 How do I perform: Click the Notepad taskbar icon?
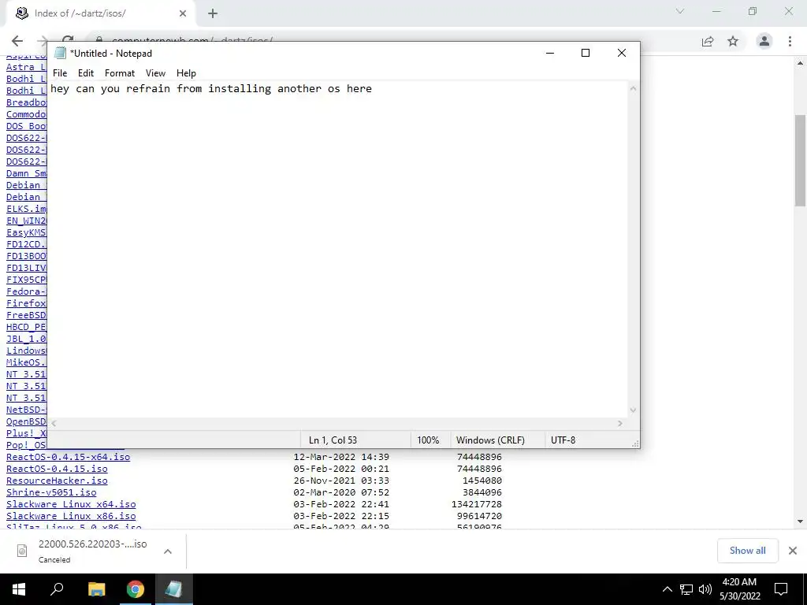[x=173, y=589]
